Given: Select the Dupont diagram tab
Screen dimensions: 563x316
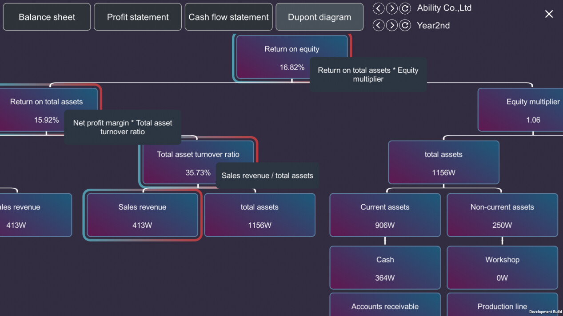Looking at the screenshot, I should [319, 17].
